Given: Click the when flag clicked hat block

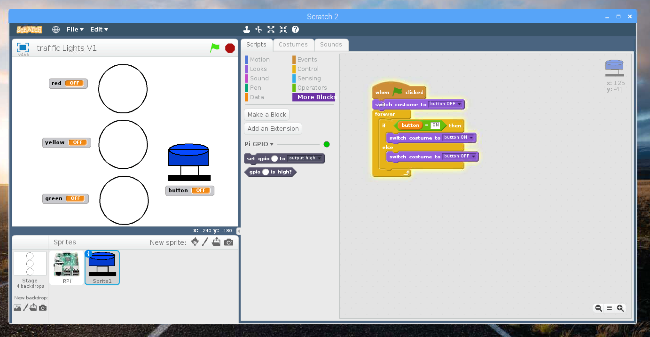Looking at the screenshot, I should tap(399, 91).
